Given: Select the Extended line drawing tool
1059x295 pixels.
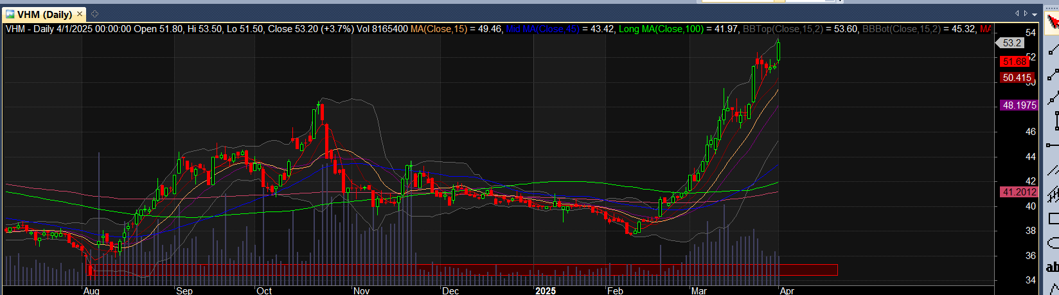Looking at the screenshot, I should [1053, 98].
